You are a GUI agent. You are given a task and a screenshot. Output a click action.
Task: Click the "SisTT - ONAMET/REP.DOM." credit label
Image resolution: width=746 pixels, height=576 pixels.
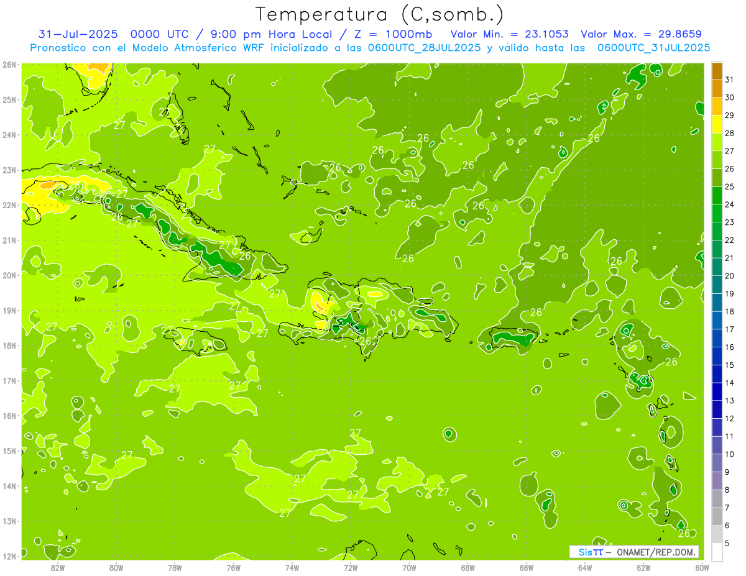coord(633,552)
